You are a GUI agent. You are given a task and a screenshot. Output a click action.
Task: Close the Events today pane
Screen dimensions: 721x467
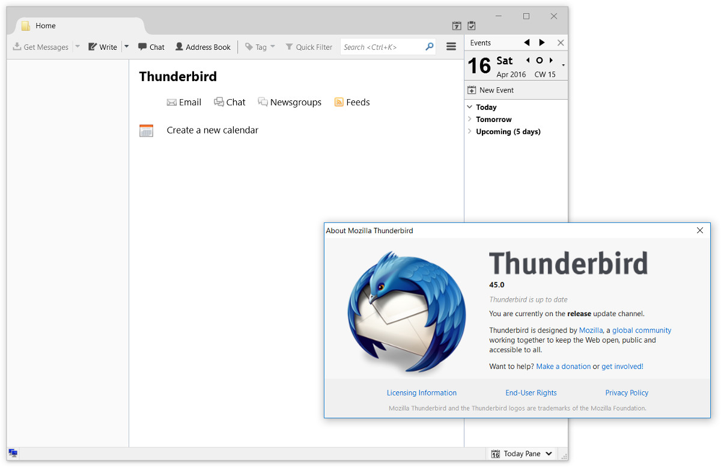pos(561,43)
